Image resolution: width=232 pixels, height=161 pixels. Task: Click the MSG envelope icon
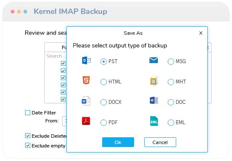pyautogui.click(x=154, y=60)
